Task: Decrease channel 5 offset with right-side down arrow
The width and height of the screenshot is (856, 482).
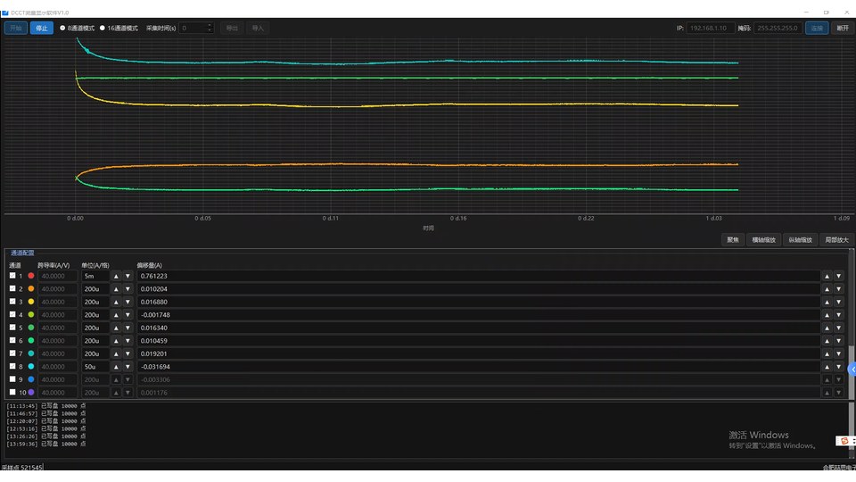Action: 839,328
